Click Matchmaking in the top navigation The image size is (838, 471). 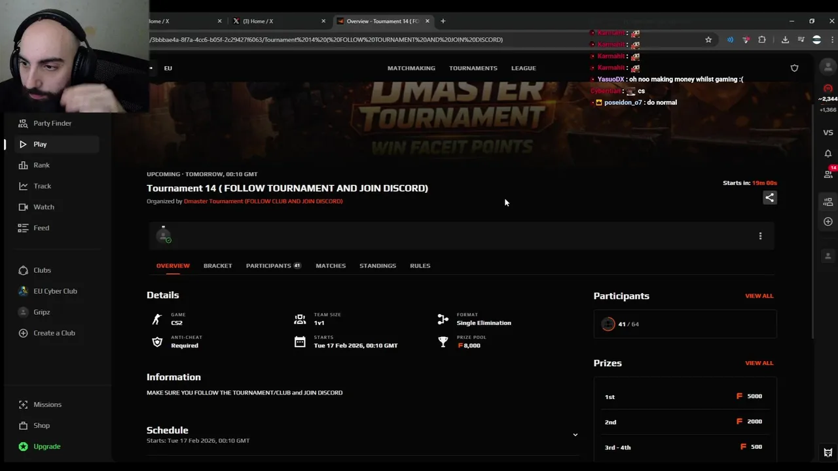tap(411, 68)
